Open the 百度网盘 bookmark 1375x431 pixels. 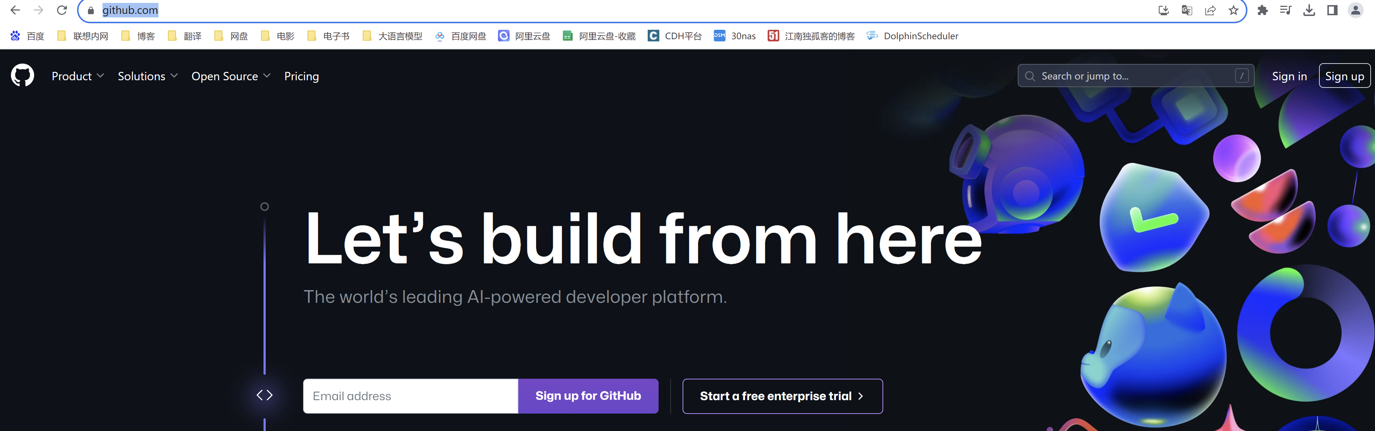pyautogui.click(x=461, y=36)
